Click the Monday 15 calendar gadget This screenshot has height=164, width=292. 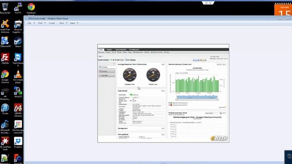[x=283, y=9]
